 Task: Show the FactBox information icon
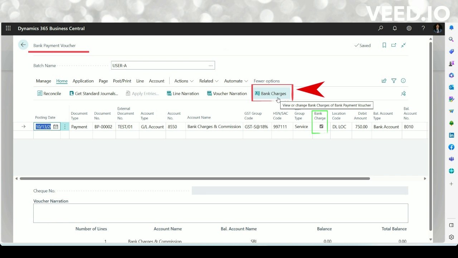click(403, 81)
